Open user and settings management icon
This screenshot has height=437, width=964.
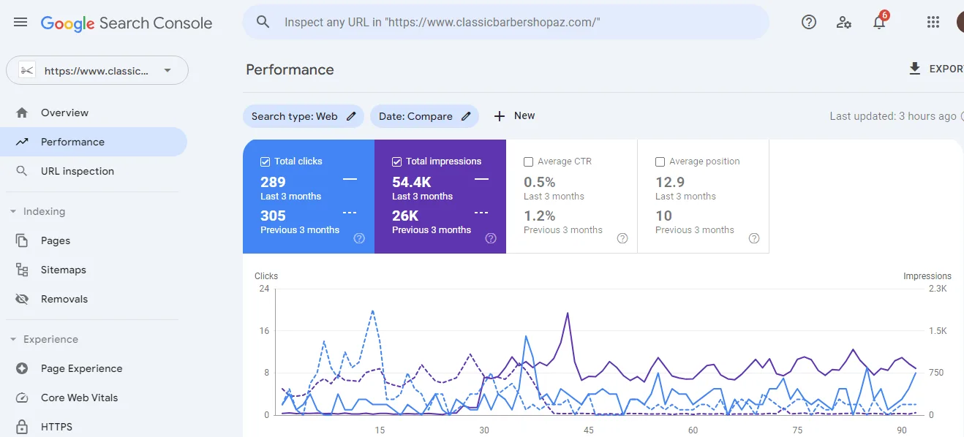click(844, 22)
